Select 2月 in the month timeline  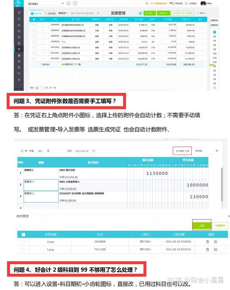click(x=215, y=71)
